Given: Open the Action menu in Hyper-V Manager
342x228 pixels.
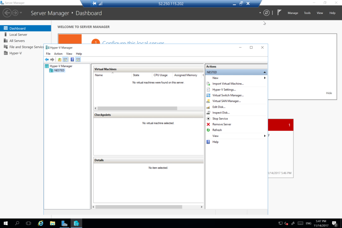Looking at the screenshot, I should point(58,53).
